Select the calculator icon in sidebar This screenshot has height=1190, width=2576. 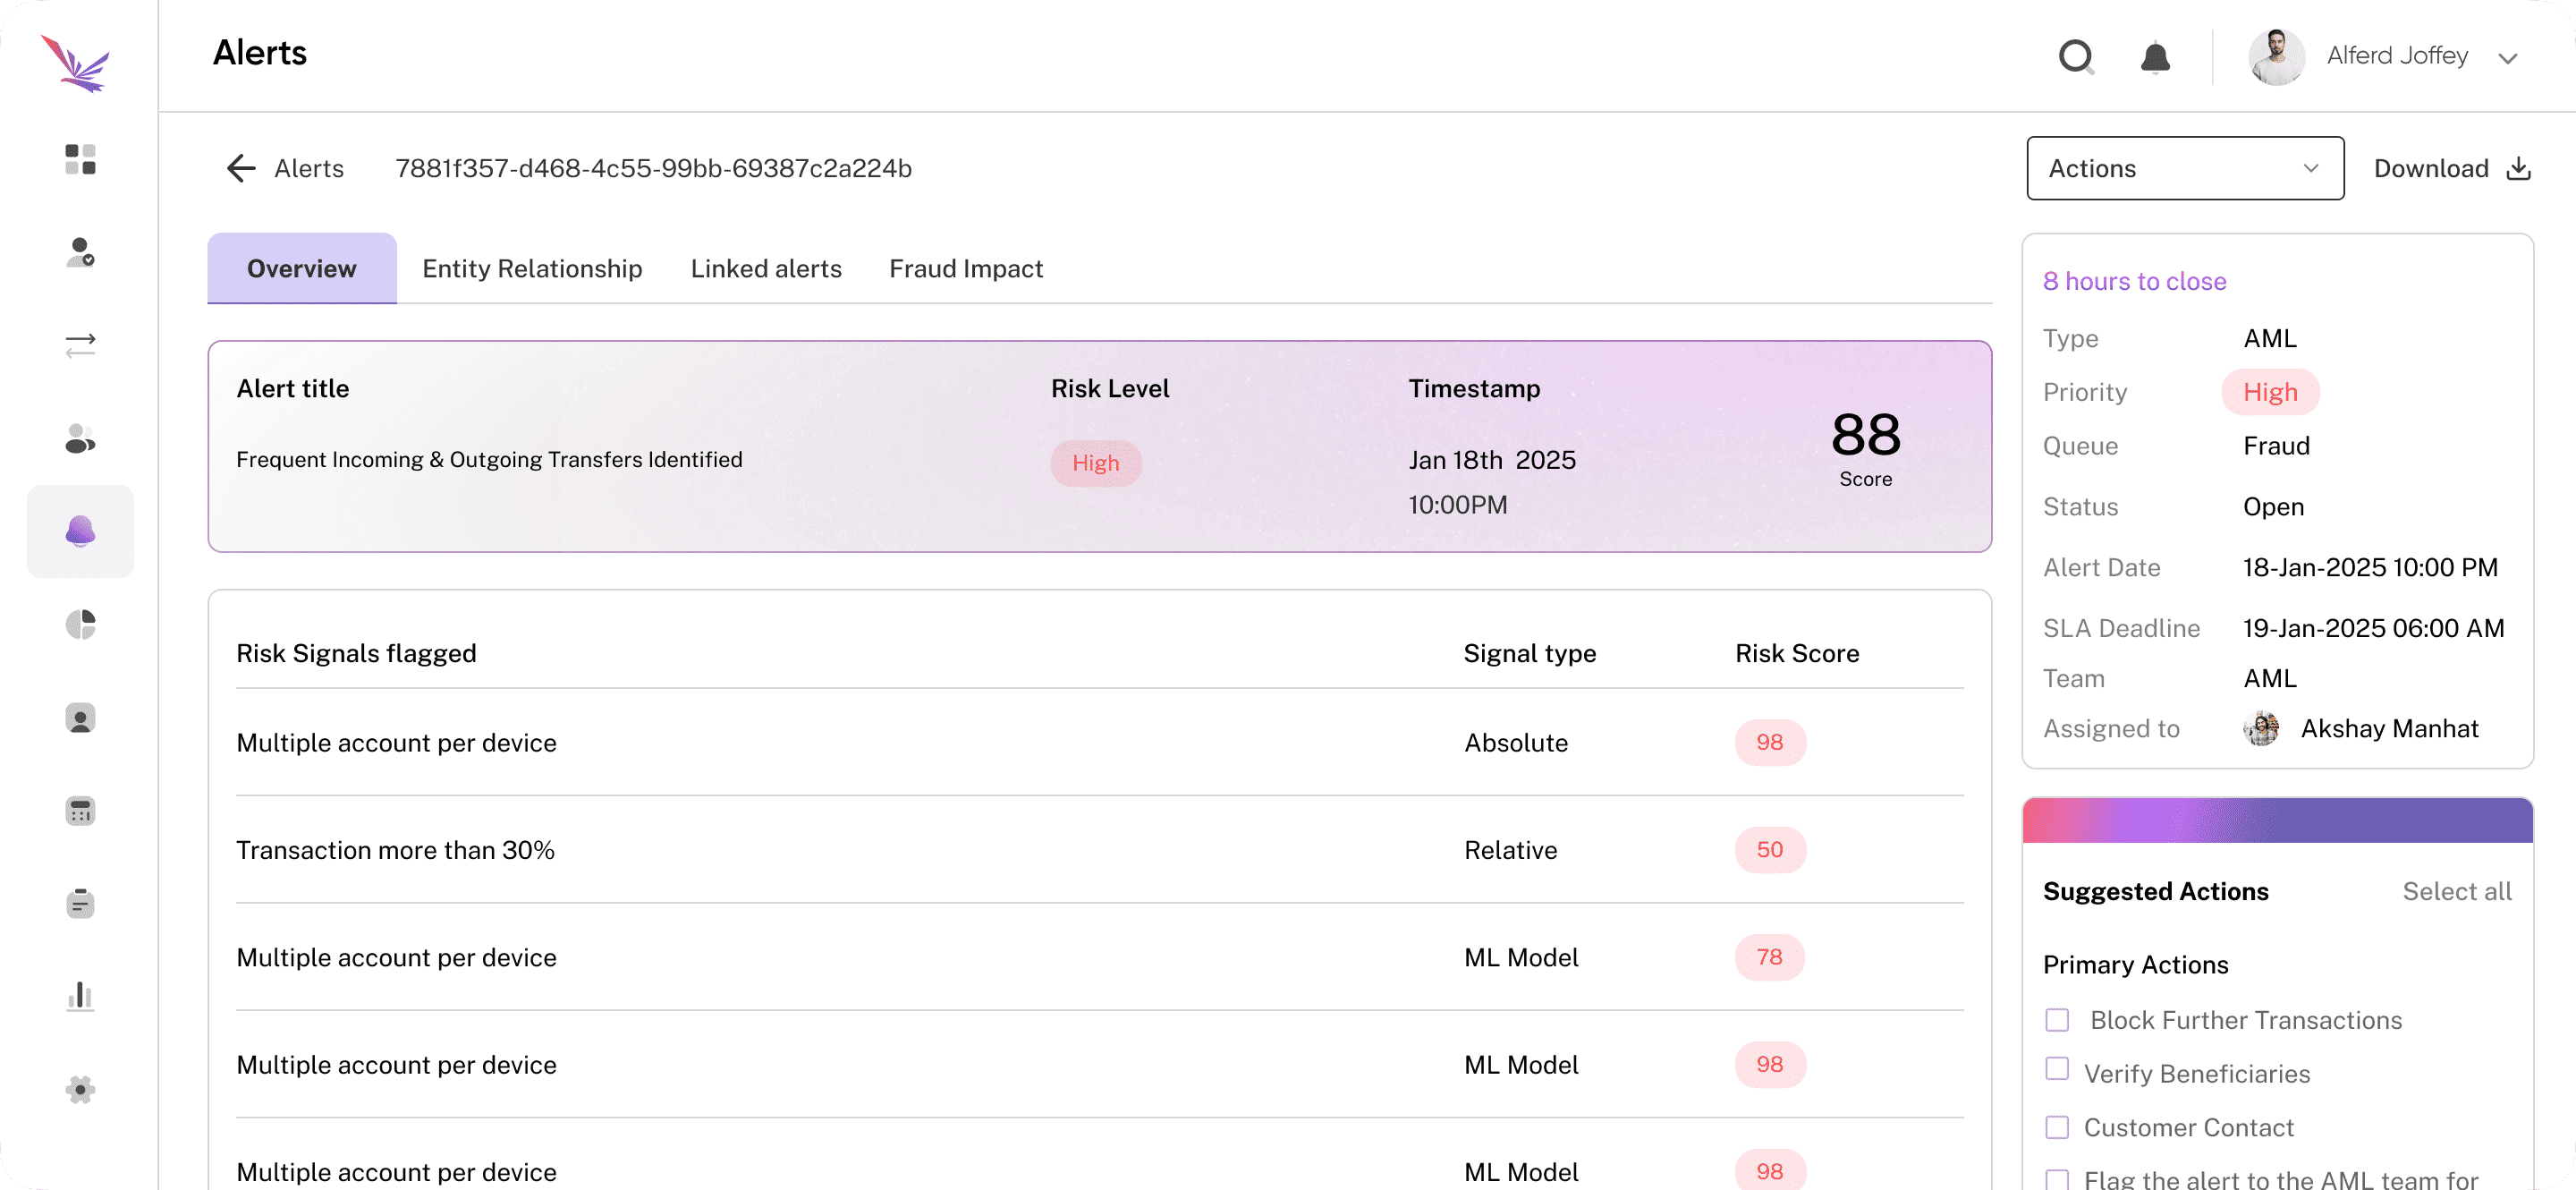tap(80, 810)
